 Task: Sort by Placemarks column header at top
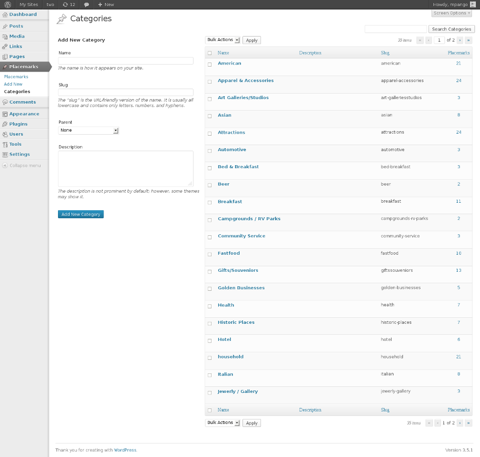(x=458, y=53)
